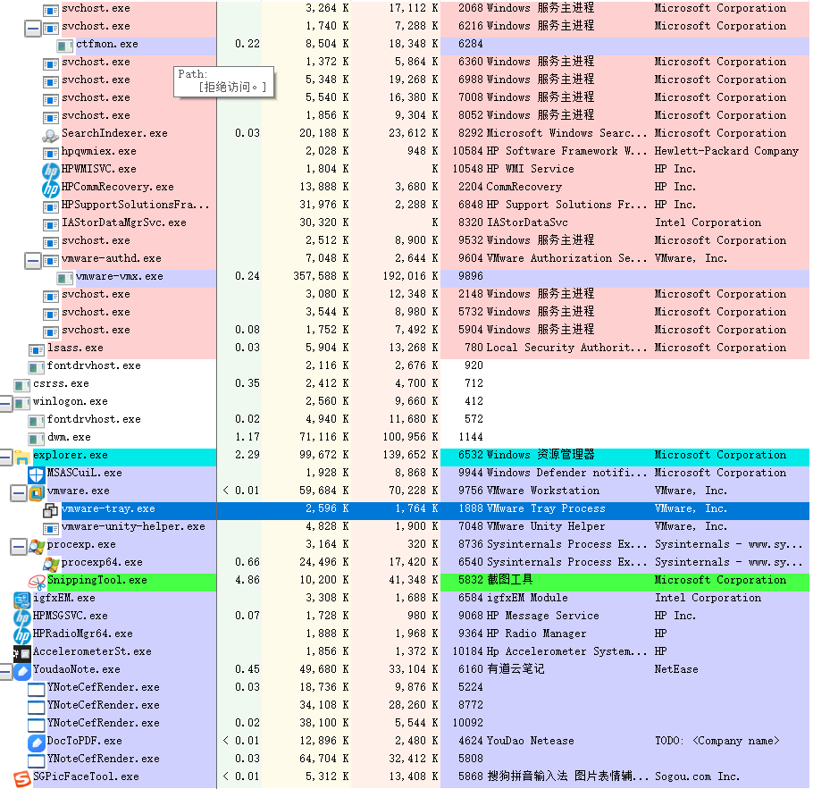Viewport: 813px width, 789px height.
Task: Click the HPMSGSVC.exe HP logo icon
Action: (x=21, y=617)
